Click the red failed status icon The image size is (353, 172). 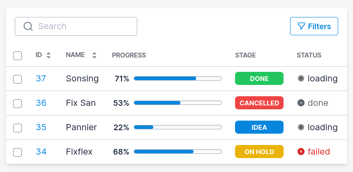coord(301,152)
